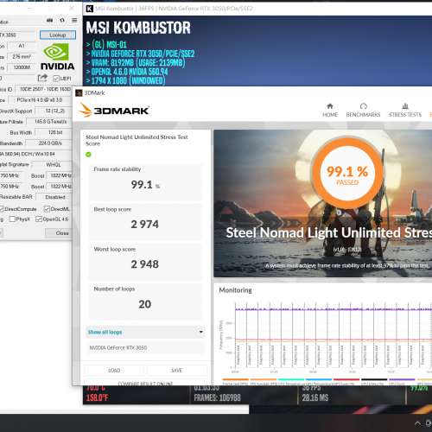Toggle the OpenGL 4.6 checkbox

(39, 219)
